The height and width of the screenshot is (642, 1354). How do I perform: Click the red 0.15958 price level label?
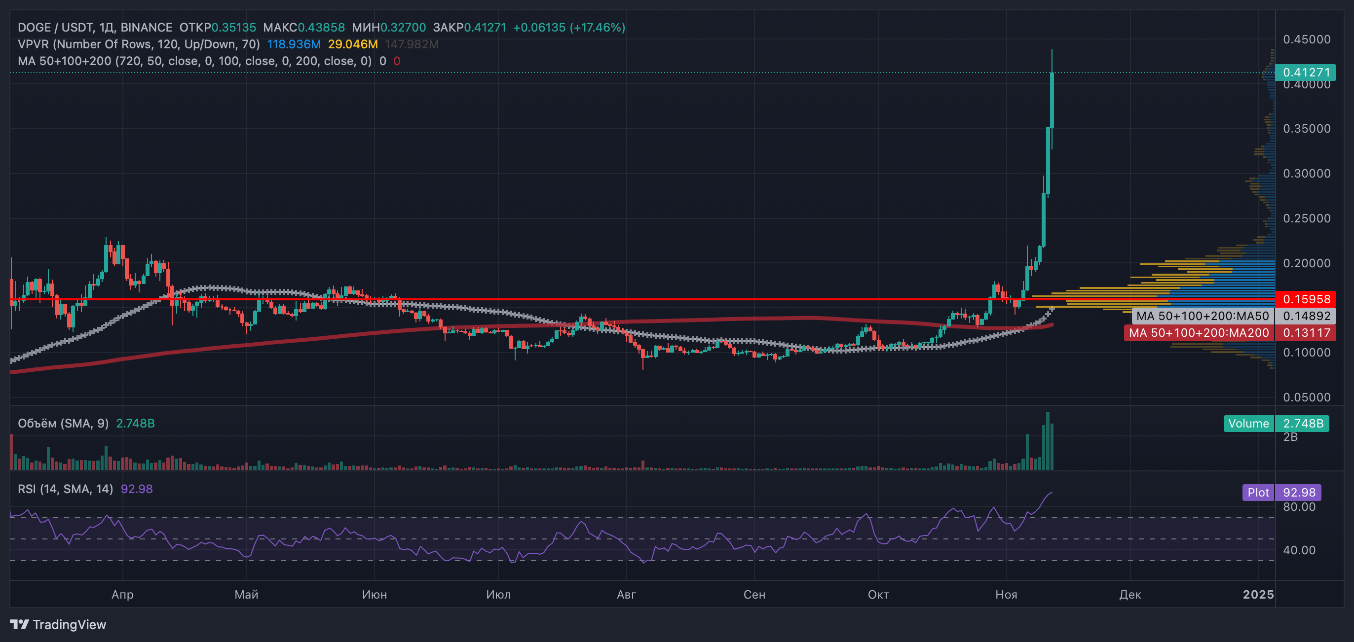(x=1306, y=299)
